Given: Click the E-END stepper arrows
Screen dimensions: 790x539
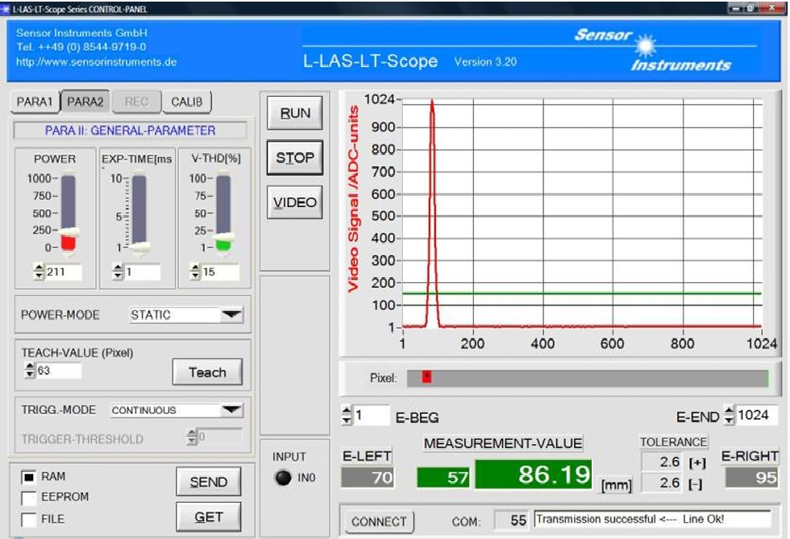Looking at the screenshot, I should [729, 415].
